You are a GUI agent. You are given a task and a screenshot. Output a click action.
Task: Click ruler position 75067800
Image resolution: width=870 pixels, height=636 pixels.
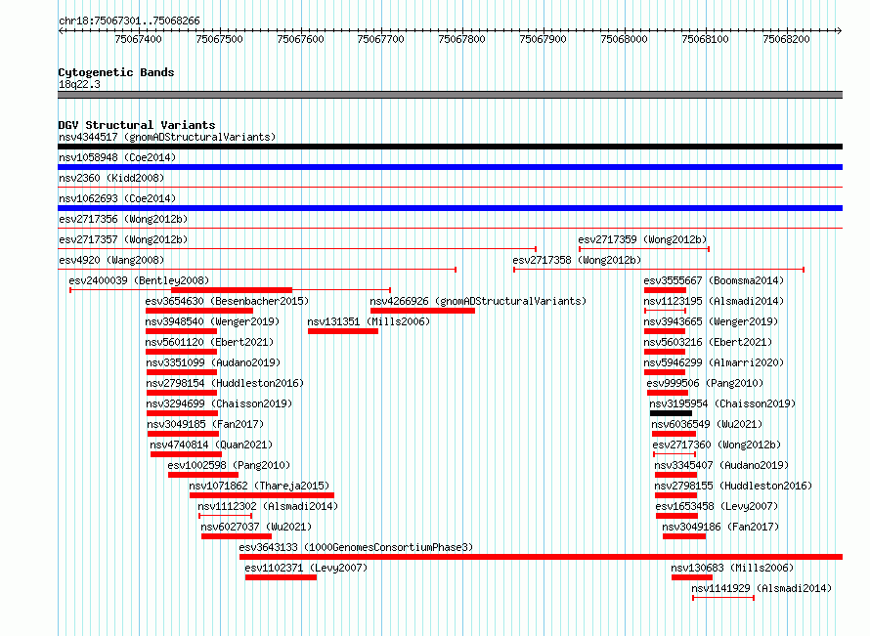coord(461,39)
